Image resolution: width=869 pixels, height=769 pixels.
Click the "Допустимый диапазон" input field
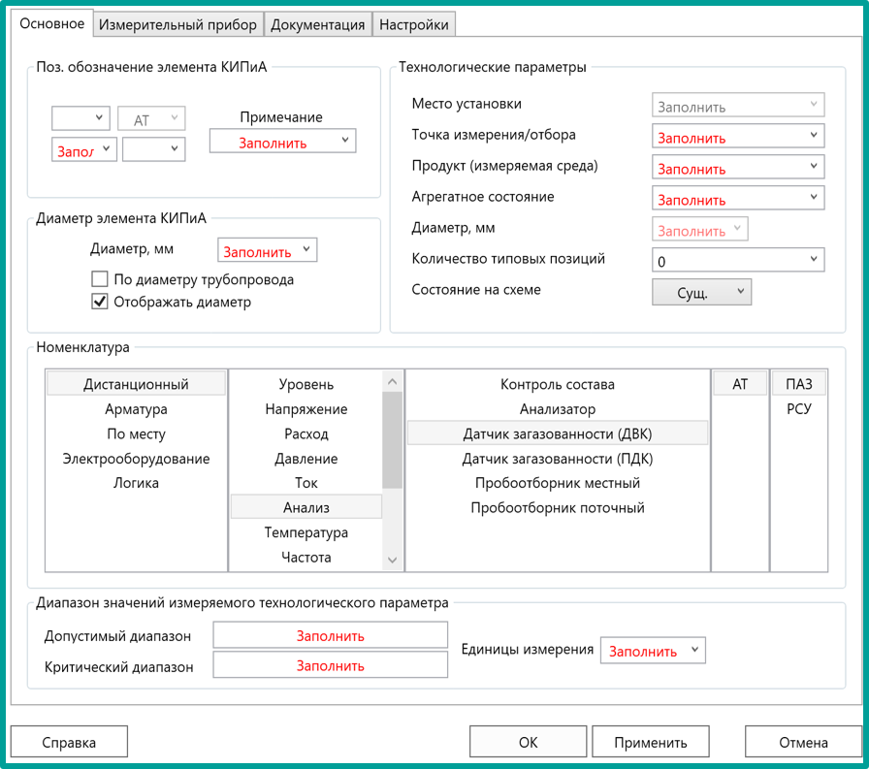coord(330,636)
